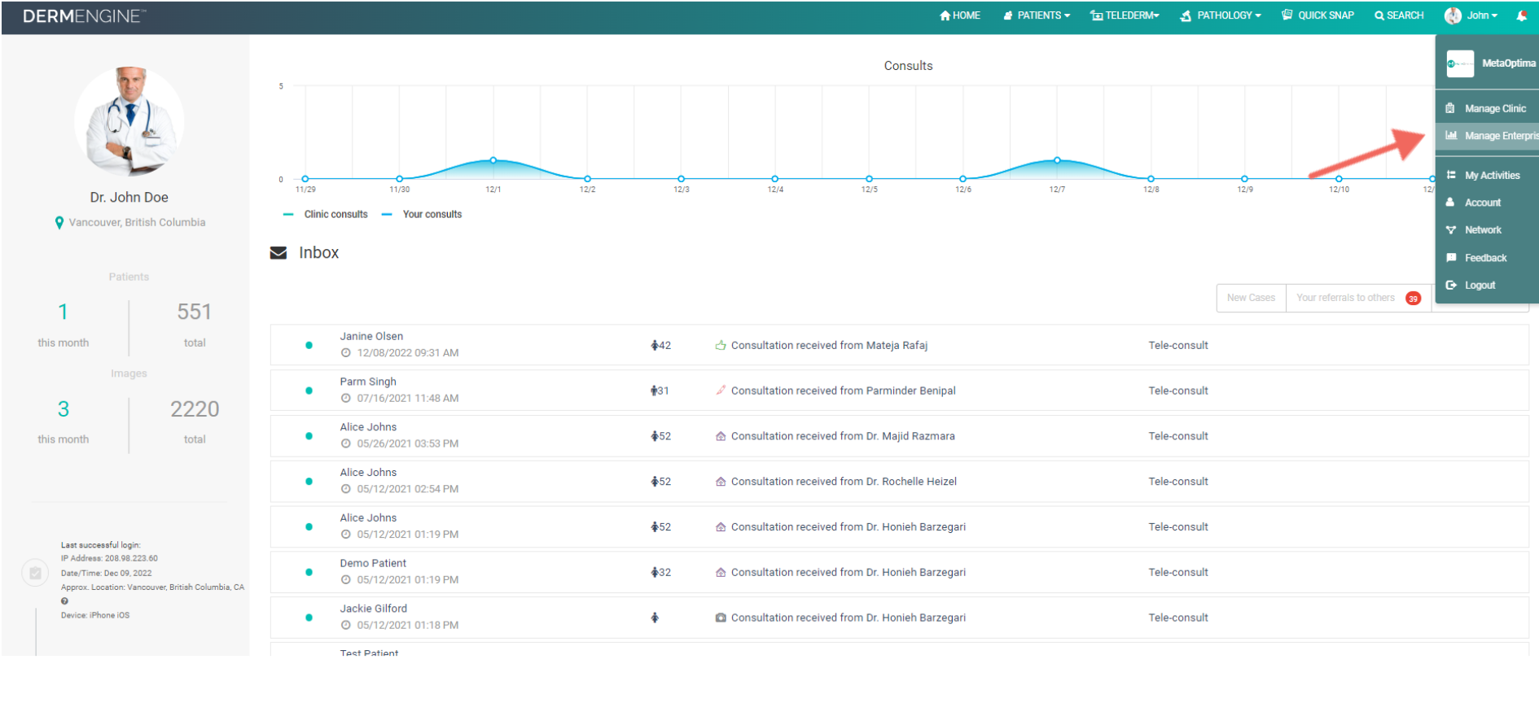Click the unread dot on Parm Singh's row
This screenshot has width=1539, height=703.
coord(309,391)
